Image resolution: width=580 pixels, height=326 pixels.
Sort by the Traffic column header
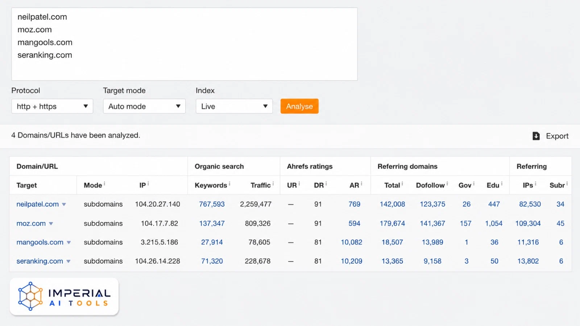pos(260,185)
